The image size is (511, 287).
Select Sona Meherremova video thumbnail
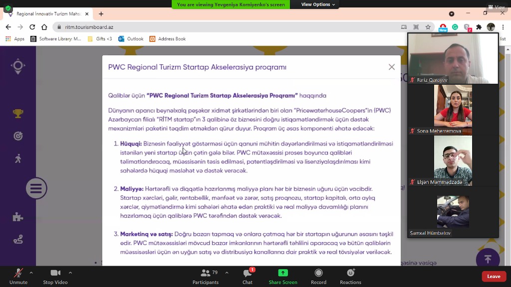click(x=453, y=110)
